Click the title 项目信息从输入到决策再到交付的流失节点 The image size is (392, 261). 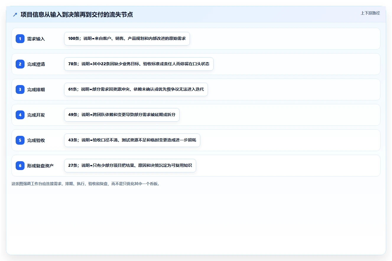click(77, 14)
